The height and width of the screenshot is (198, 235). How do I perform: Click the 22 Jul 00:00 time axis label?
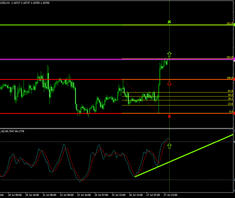pyautogui.click(x=67, y=195)
